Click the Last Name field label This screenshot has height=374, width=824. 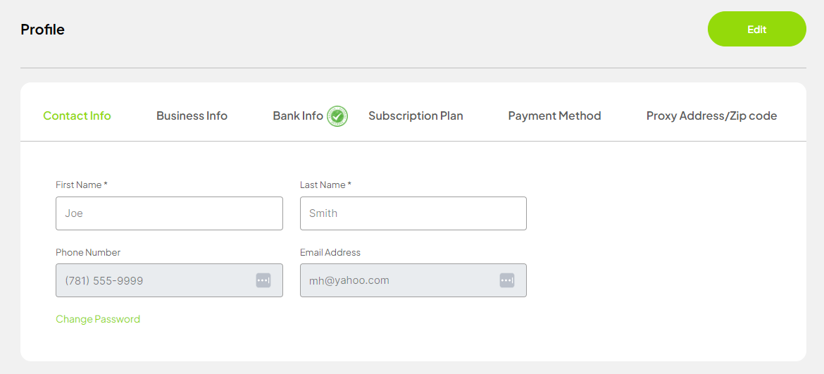(325, 185)
